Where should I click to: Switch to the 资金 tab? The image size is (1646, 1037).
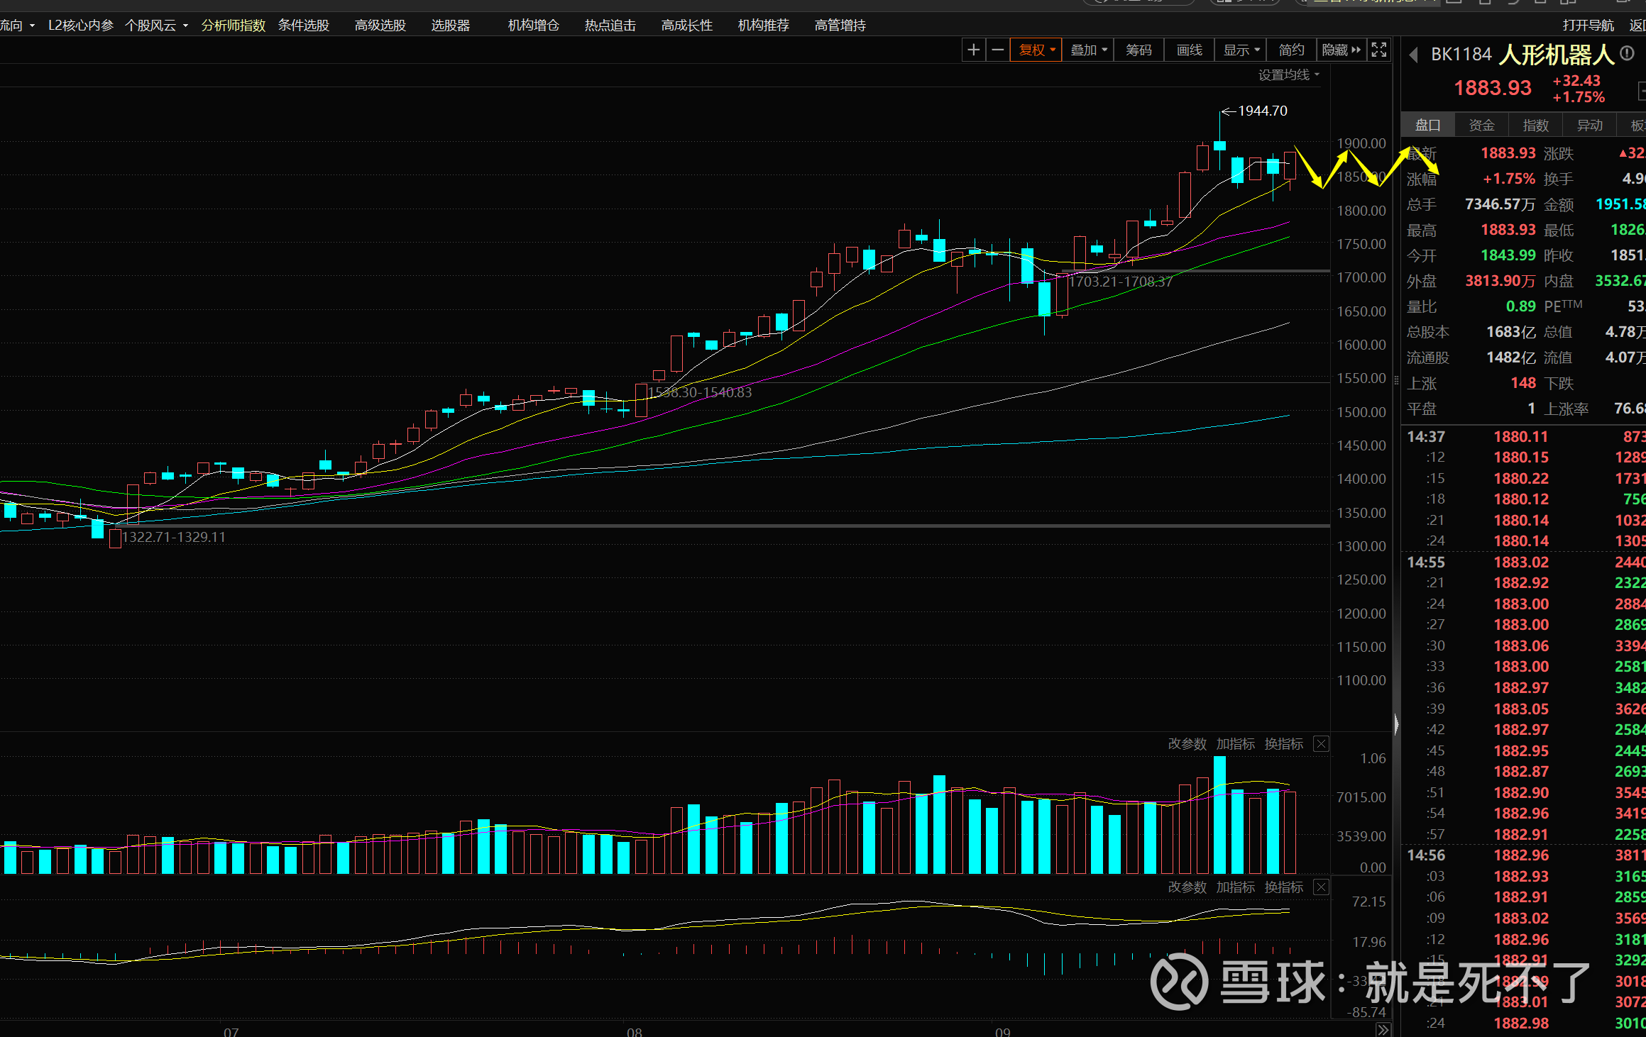[x=1481, y=125]
